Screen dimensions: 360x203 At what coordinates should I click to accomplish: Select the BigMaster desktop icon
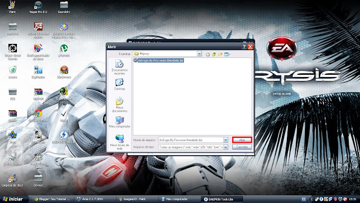pos(38,73)
